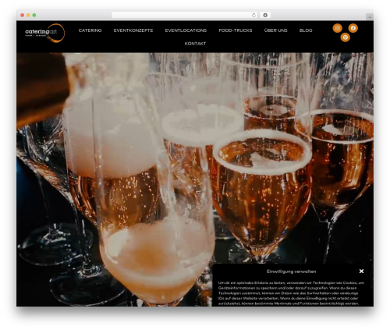Click the Einwilligung verwalten heading text
Screen dimensions: 390x330
(x=291, y=271)
